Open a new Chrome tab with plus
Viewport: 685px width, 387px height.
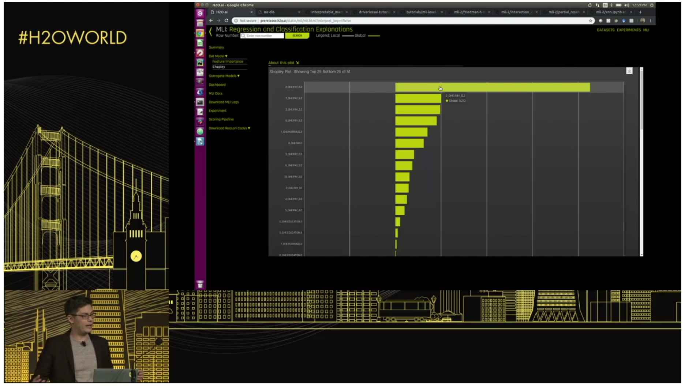(640, 12)
